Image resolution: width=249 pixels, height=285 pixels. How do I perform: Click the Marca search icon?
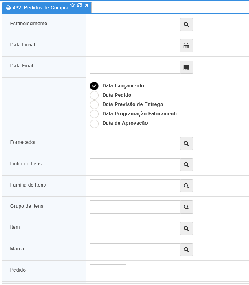186,250
